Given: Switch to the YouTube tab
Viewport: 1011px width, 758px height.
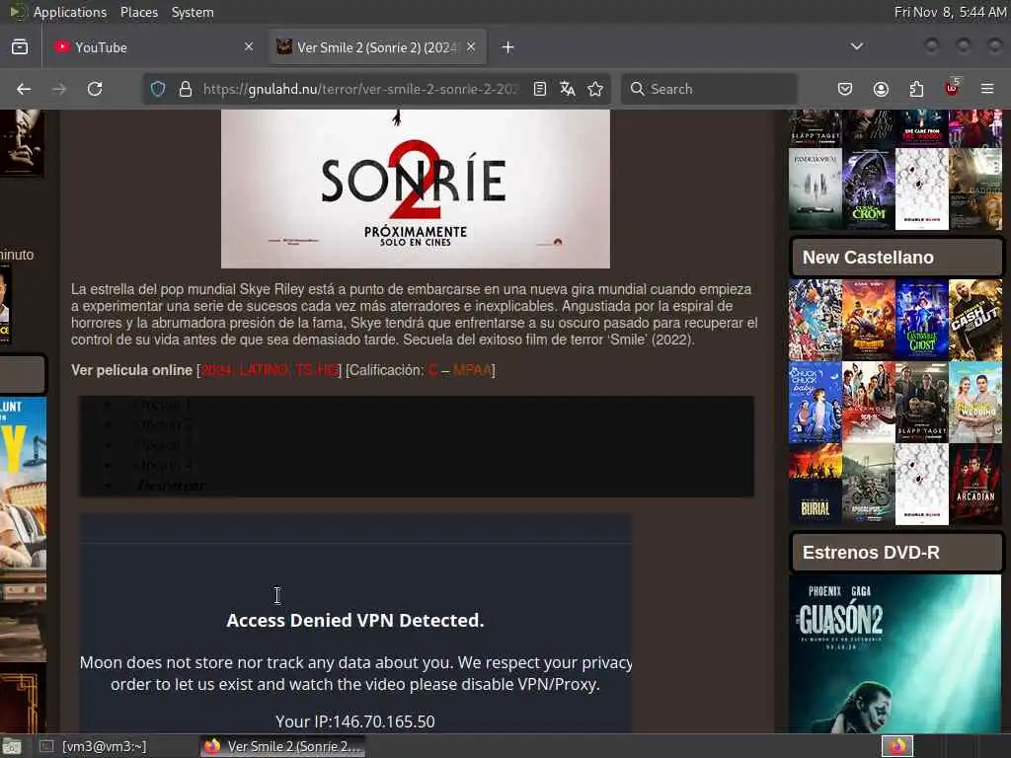Looking at the screenshot, I should pos(153,47).
